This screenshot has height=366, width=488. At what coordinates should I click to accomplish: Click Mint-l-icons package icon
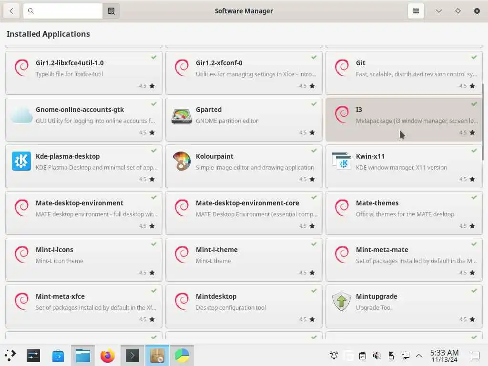pos(21,254)
